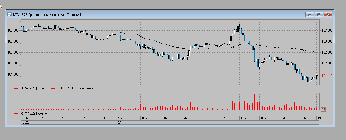Click the 15h time axis label
This screenshot has width=346, height=140.
click(243, 118)
